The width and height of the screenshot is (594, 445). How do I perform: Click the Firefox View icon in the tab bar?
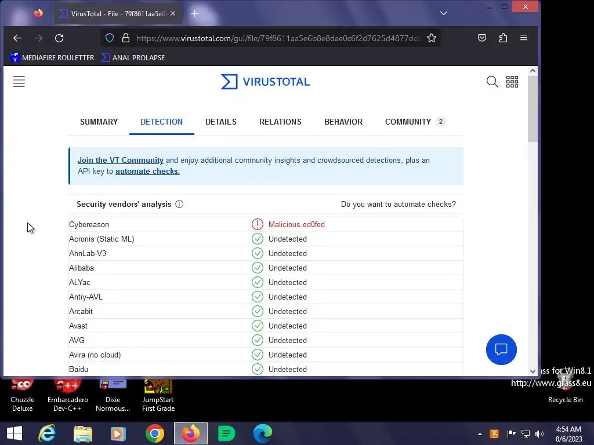pyautogui.click(x=38, y=13)
